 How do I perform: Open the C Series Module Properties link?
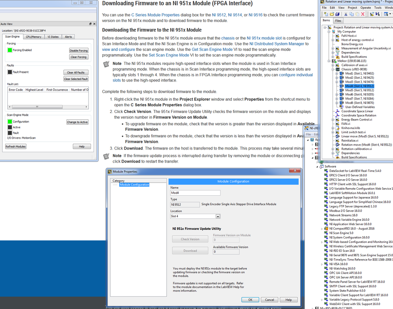[x=155, y=15]
